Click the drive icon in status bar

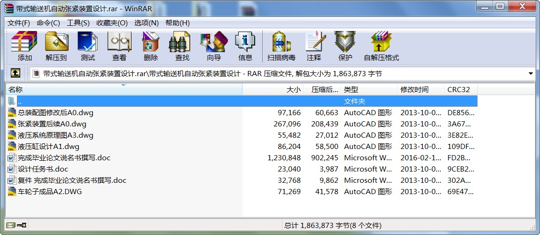[x=11, y=225]
